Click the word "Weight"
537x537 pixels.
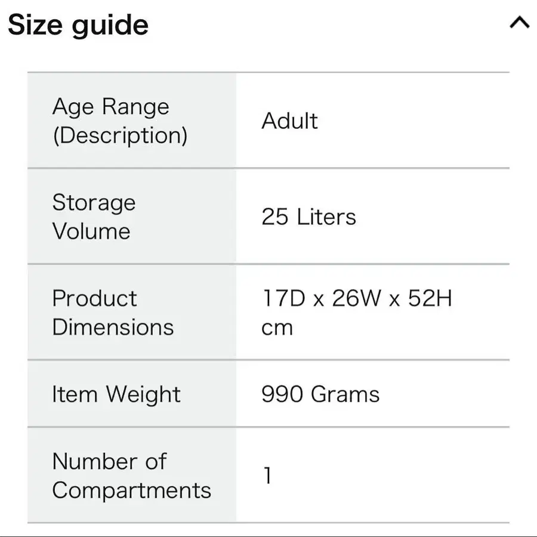(x=143, y=394)
